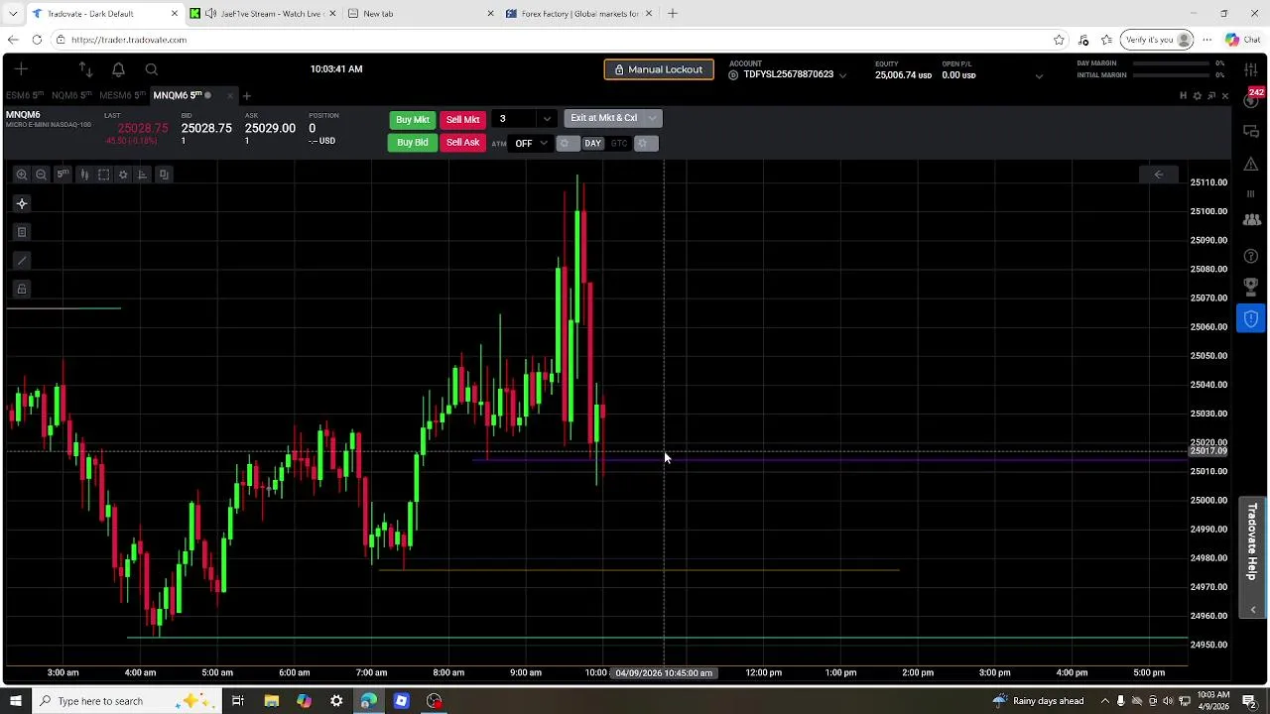Click the blue shield sidebar icon
Screen dimensions: 1270x714
[1251, 318]
